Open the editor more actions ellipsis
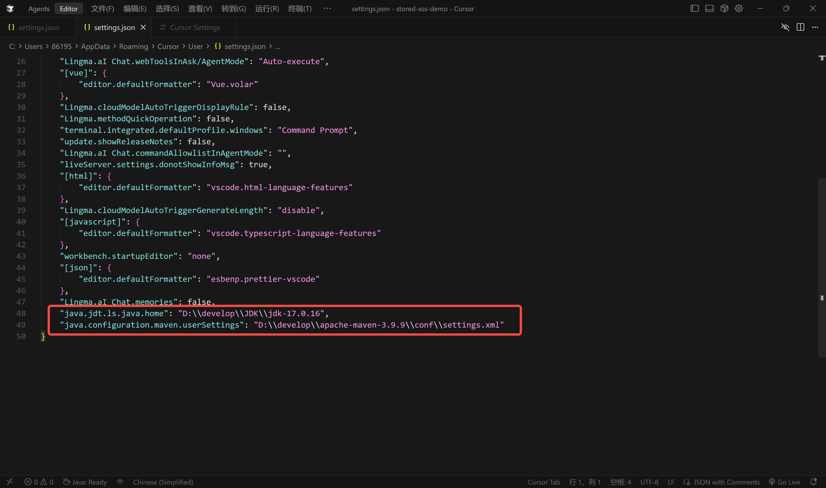The width and height of the screenshot is (826, 488). tap(815, 27)
